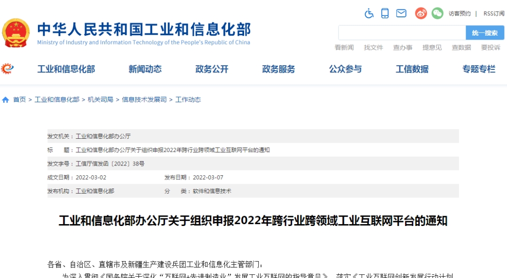
Task: Click 信息技术发展司 breadcrumb link
Action: point(144,100)
